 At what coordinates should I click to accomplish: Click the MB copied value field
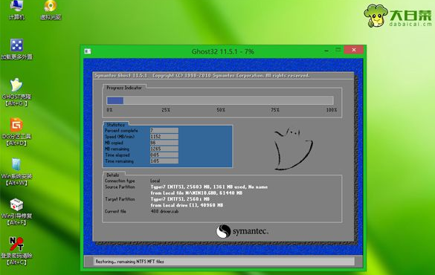click(164, 143)
